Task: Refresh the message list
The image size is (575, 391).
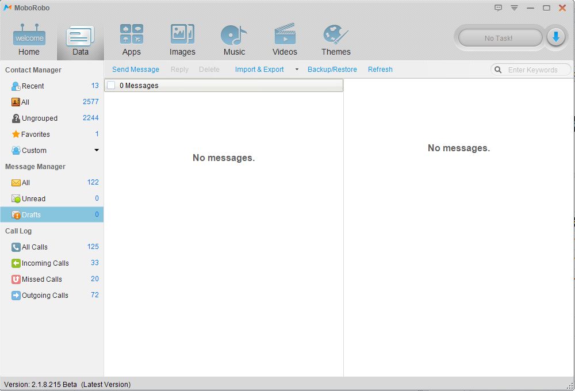Action: tap(380, 70)
